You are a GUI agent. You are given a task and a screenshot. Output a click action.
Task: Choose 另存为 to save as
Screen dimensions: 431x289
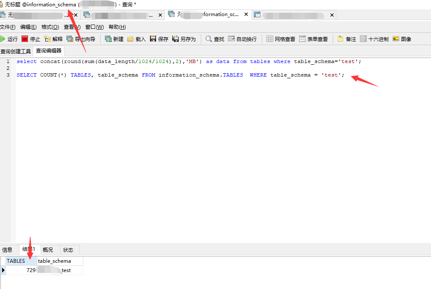184,39
